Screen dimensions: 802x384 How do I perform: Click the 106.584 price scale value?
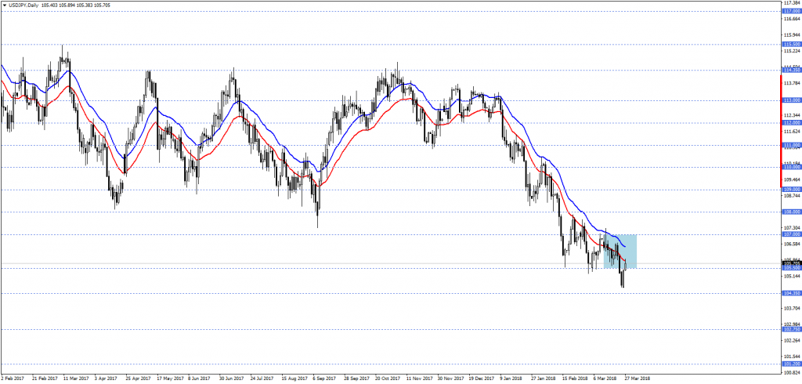[x=792, y=244]
